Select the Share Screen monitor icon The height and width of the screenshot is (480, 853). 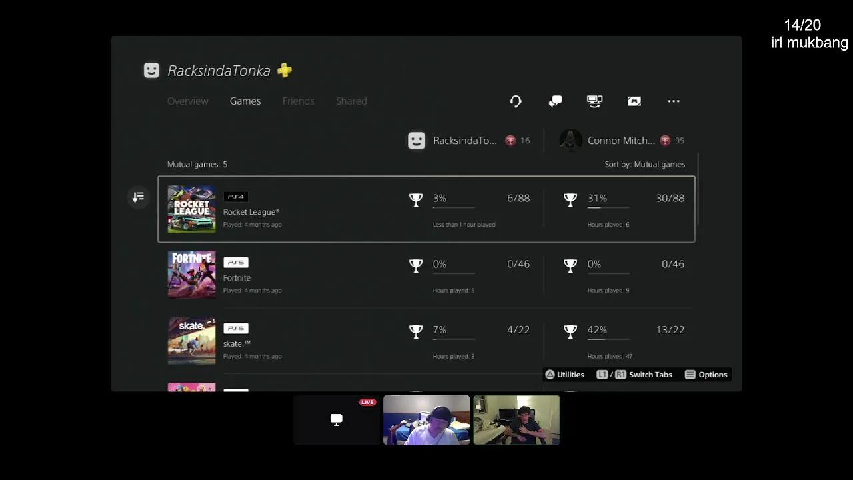[x=594, y=101]
